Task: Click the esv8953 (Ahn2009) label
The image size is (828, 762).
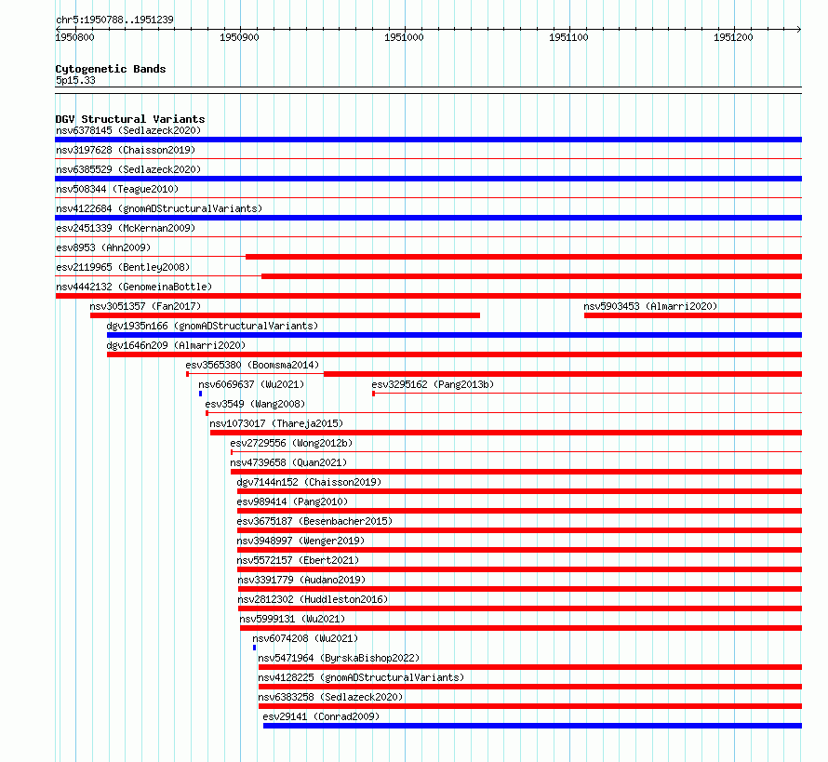Action: [103, 247]
